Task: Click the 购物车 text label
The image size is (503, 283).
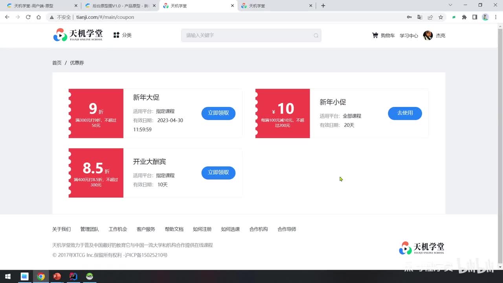Action: [388, 35]
